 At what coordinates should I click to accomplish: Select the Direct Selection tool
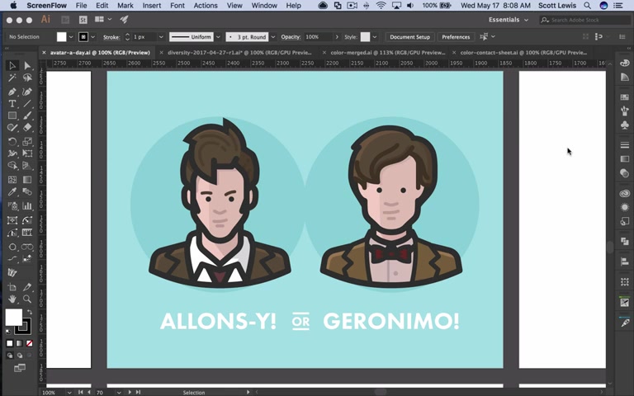click(27, 65)
